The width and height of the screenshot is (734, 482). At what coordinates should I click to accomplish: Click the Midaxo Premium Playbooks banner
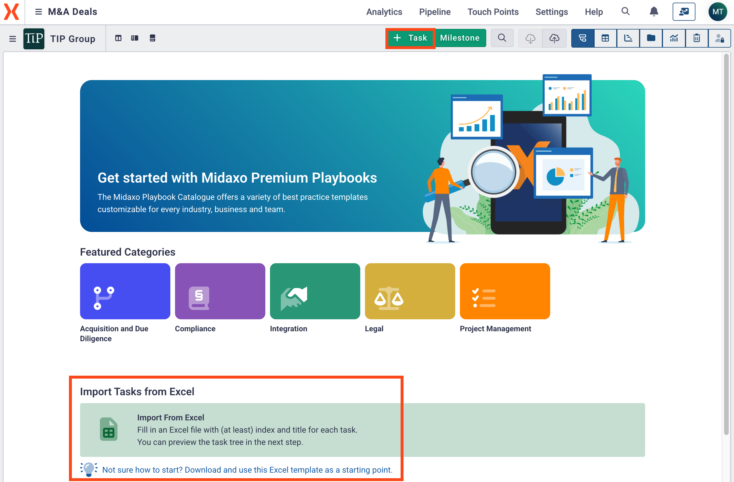(362, 156)
